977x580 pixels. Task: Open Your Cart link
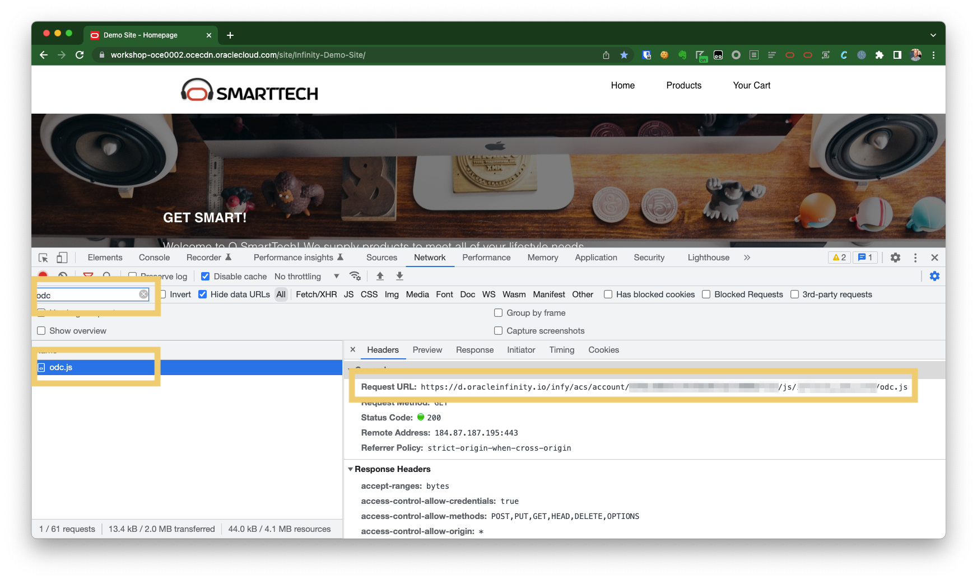point(752,85)
